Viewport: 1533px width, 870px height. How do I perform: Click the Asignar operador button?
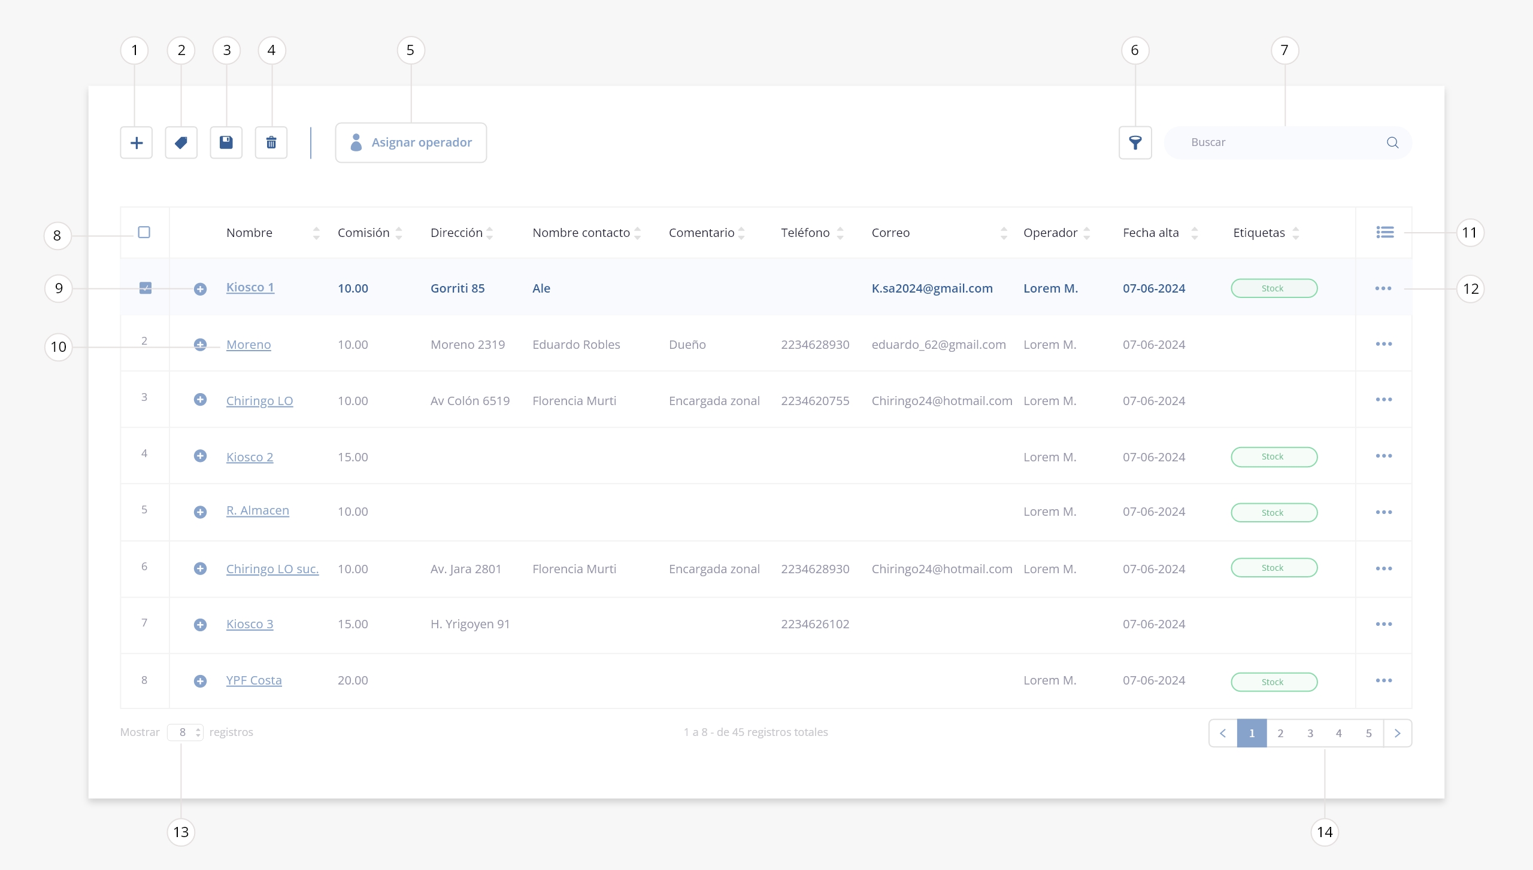pyautogui.click(x=411, y=142)
